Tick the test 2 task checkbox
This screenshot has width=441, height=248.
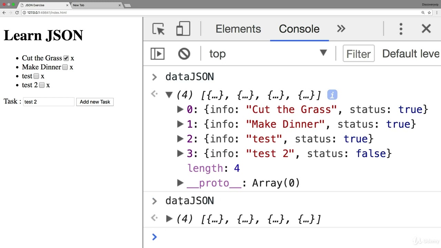[42, 85]
